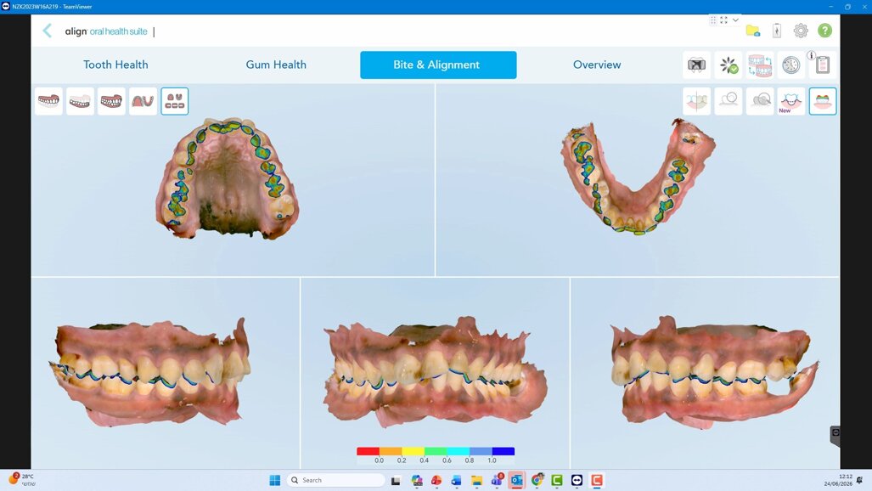Open the cloud folder icon
Screen dimensions: 872x491
(752, 31)
